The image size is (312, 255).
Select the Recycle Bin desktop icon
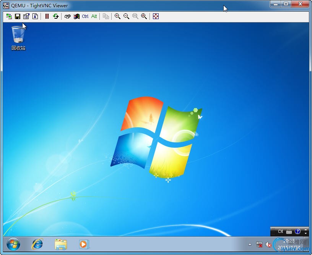click(x=18, y=38)
